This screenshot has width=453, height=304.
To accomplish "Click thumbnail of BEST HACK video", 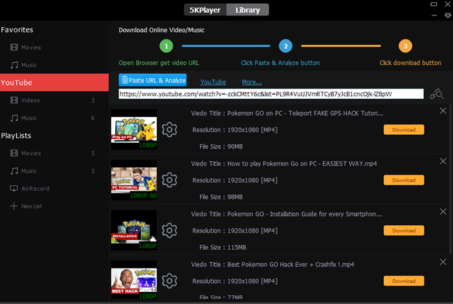I will (134, 281).
